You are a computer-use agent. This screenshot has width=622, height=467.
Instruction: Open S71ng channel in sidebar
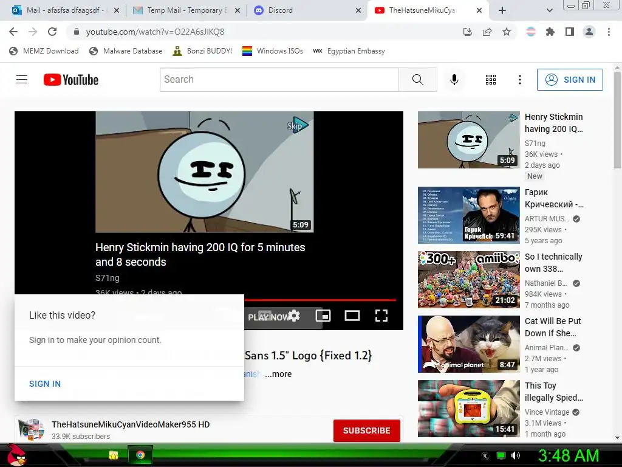point(535,143)
